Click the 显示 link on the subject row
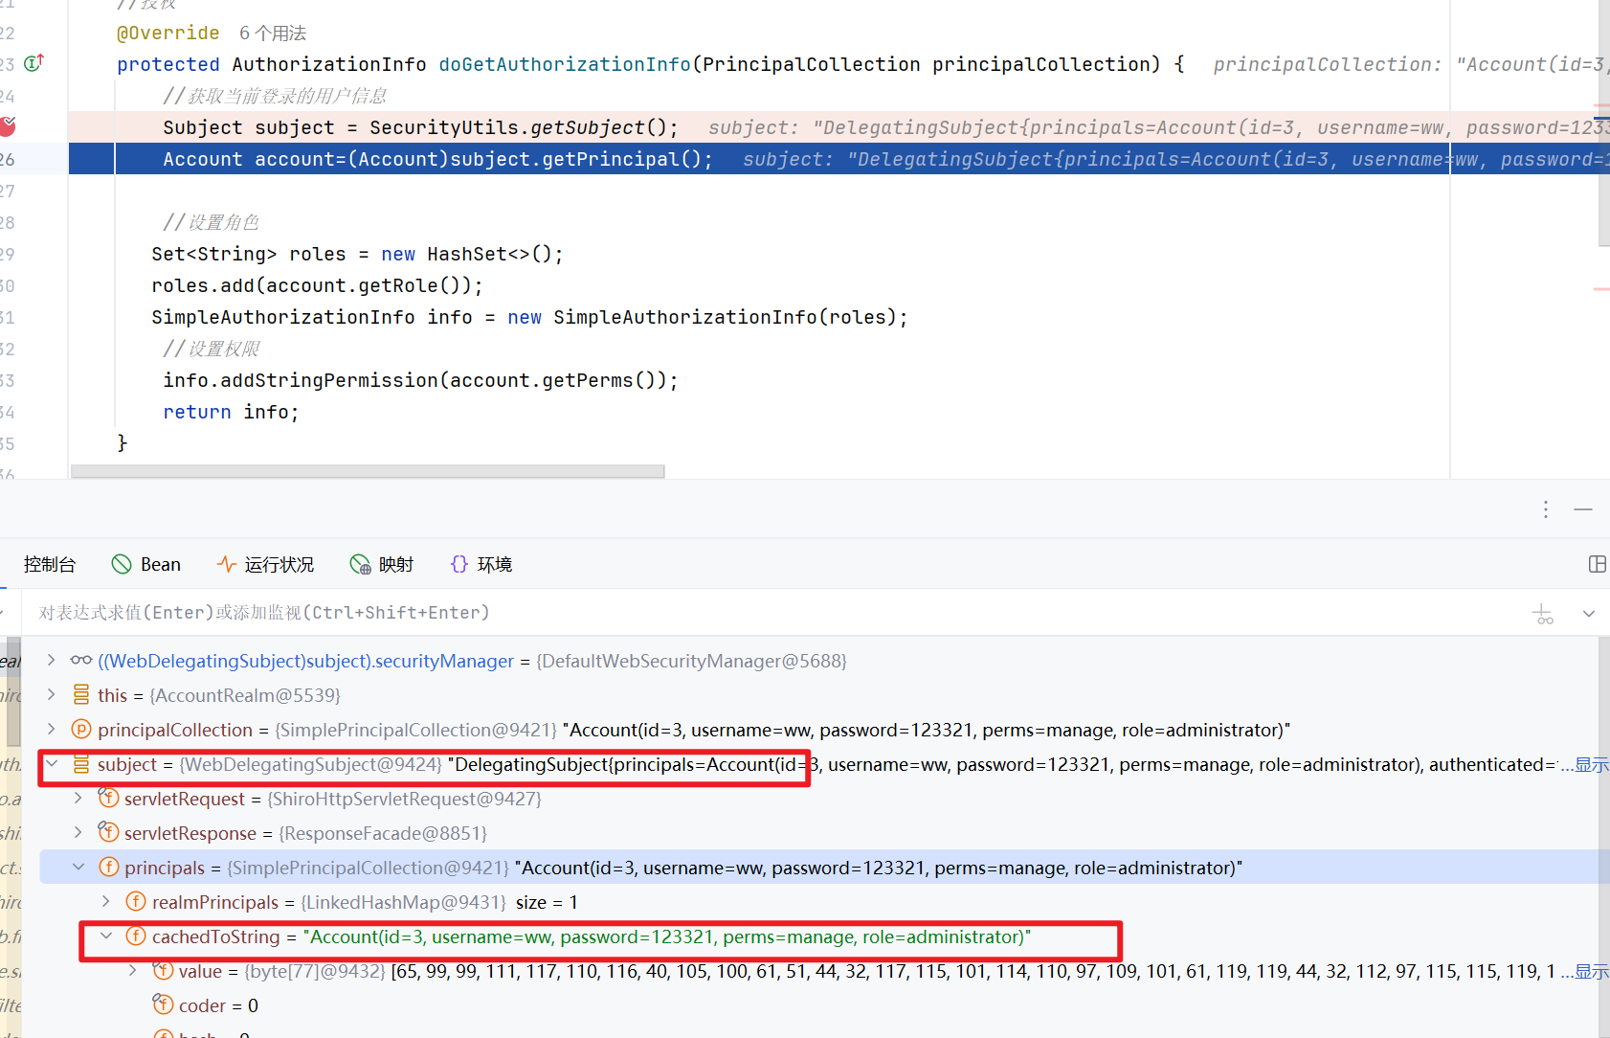This screenshot has width=1610, height=1038. coord(1591,764)
